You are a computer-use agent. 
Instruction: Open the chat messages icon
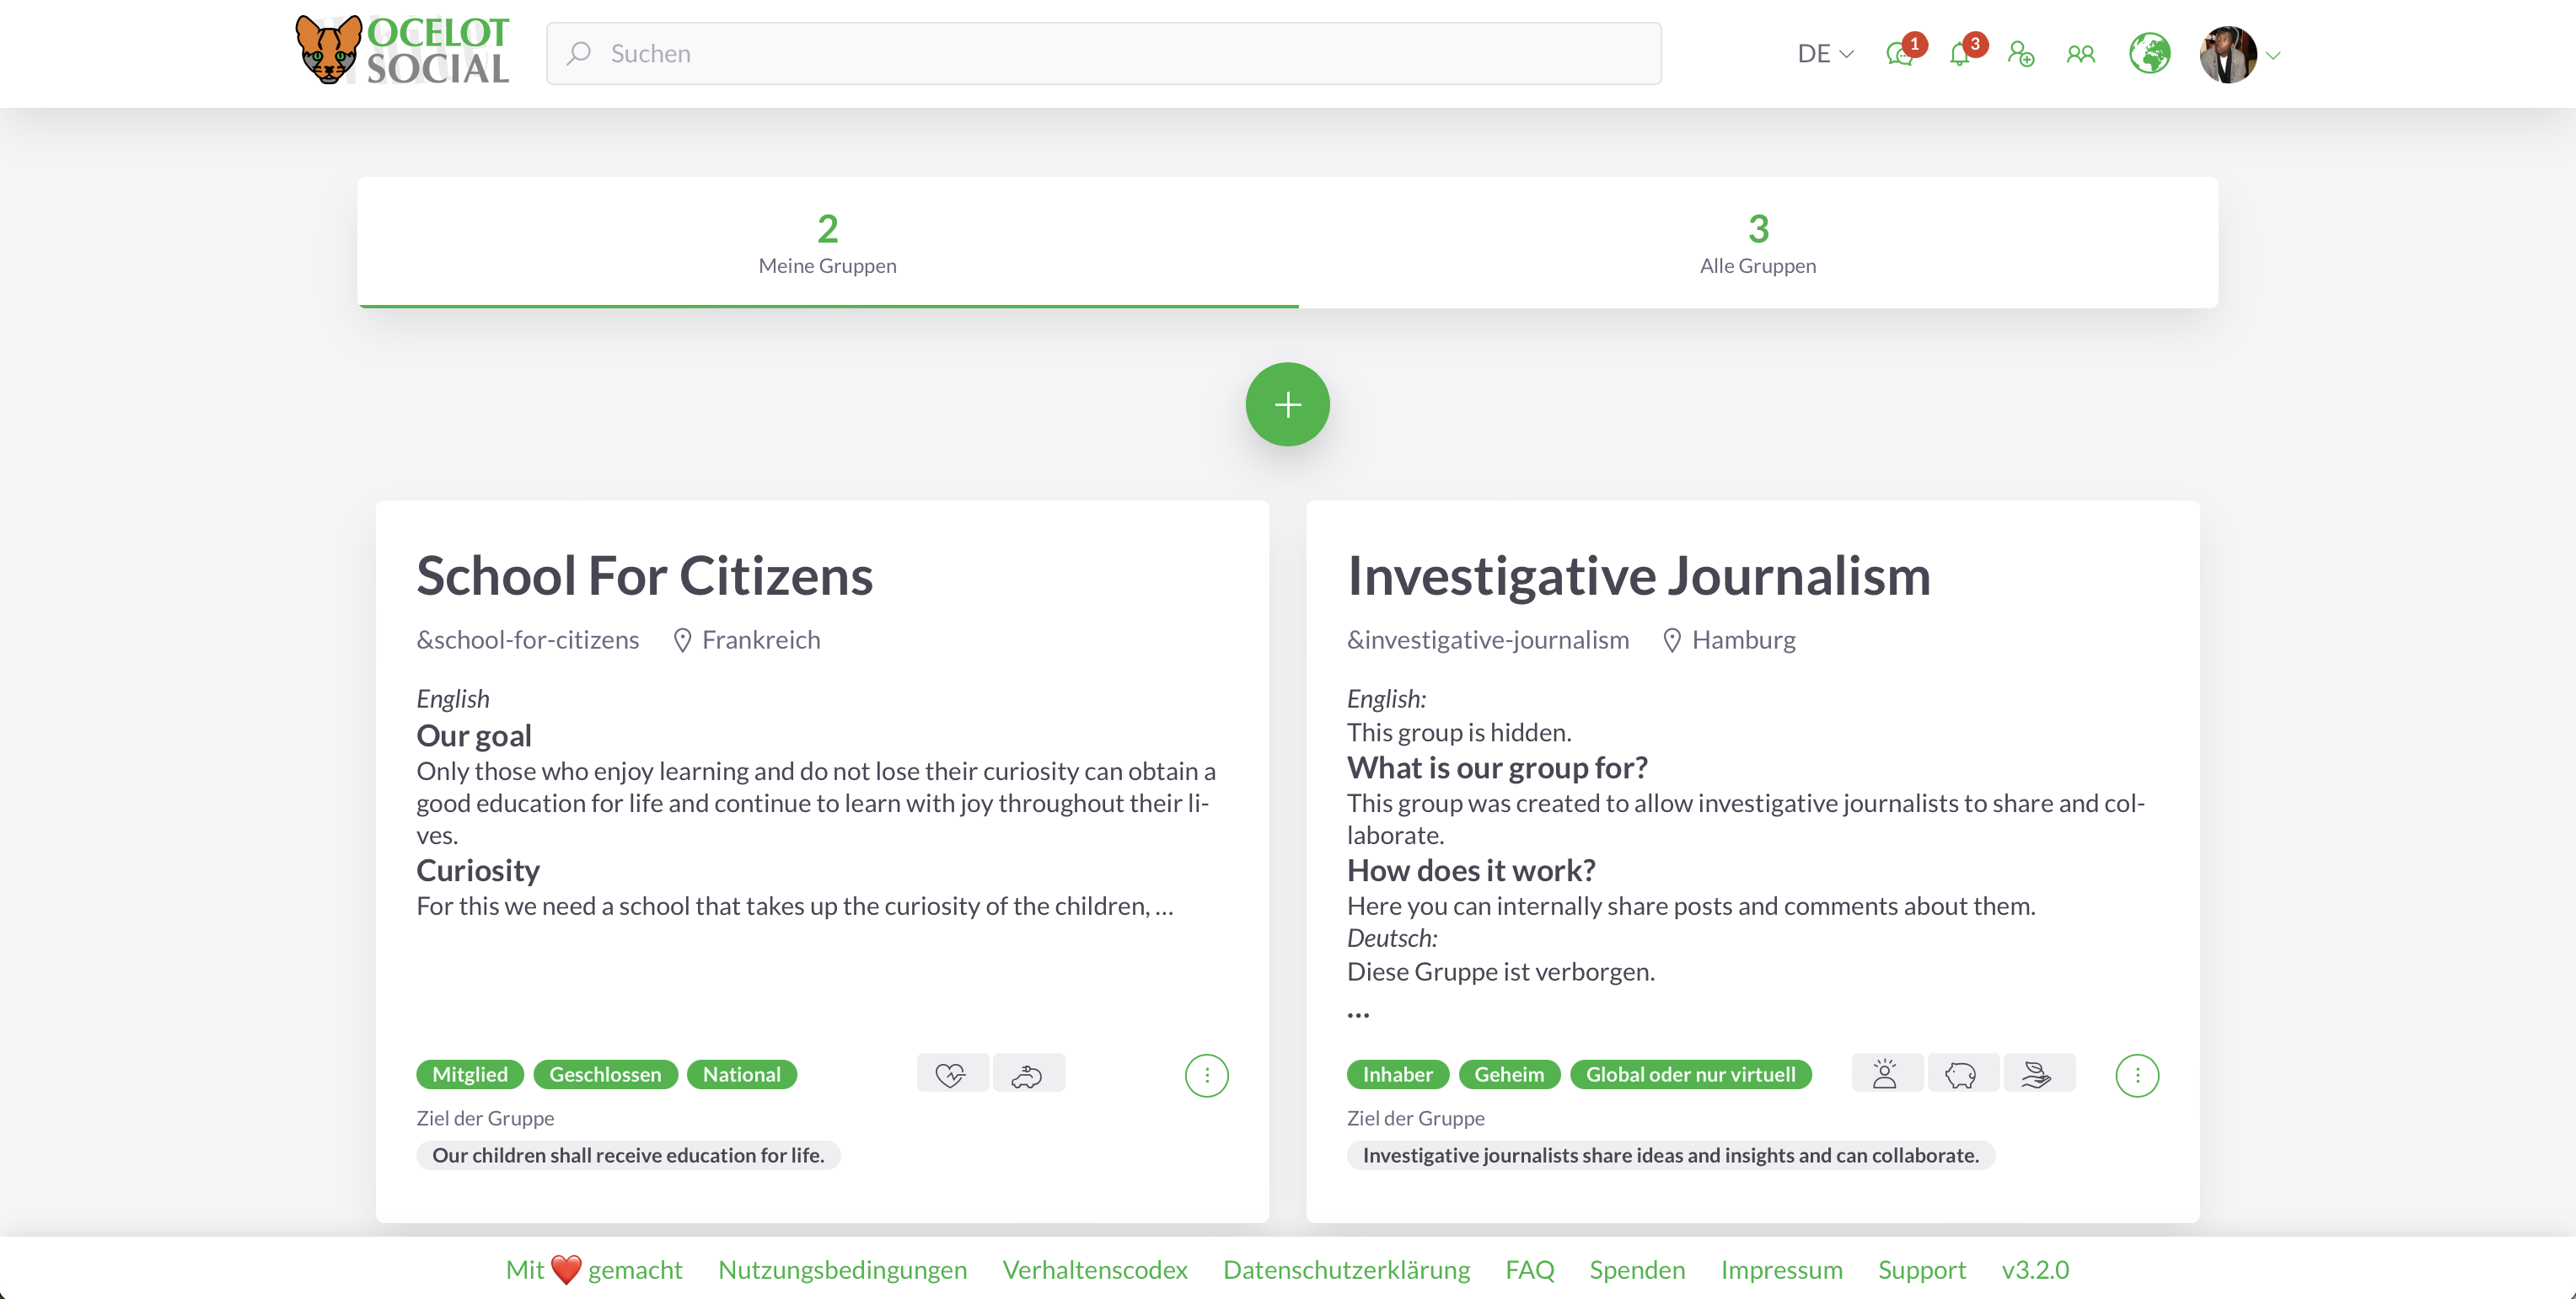(1899, 54)
